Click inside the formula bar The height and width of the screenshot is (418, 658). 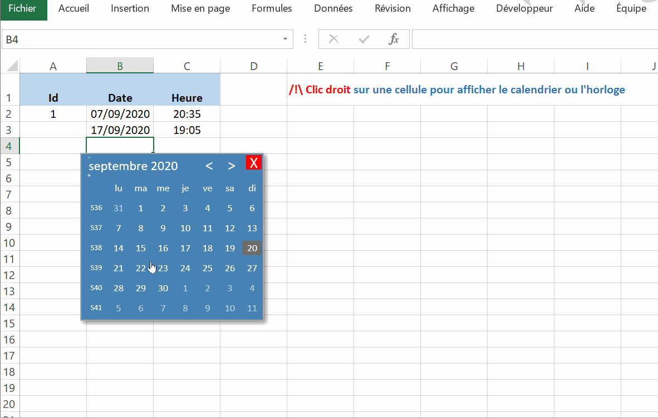(x=501, y=39)
